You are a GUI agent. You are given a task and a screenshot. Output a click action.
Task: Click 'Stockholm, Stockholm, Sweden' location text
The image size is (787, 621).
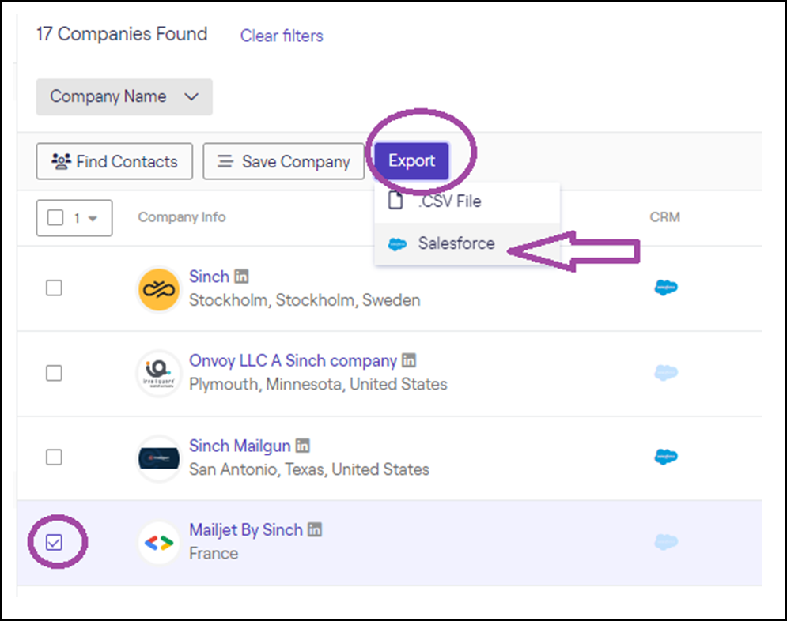(305, 300)
